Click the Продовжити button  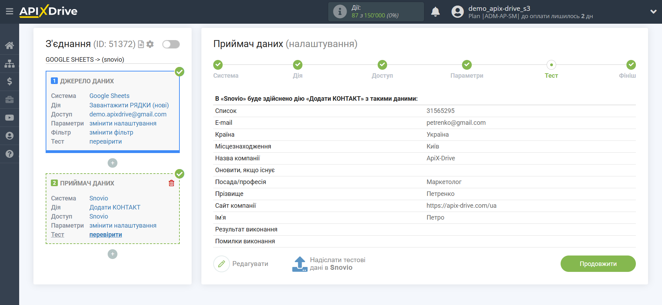(x=598, y=264)
